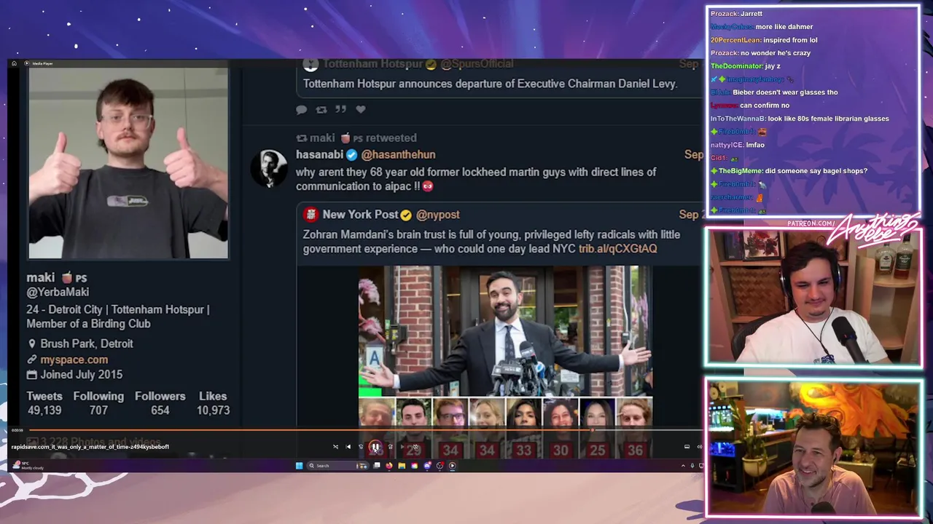Click the bottom streamer webcam feed

coord(813,448)
